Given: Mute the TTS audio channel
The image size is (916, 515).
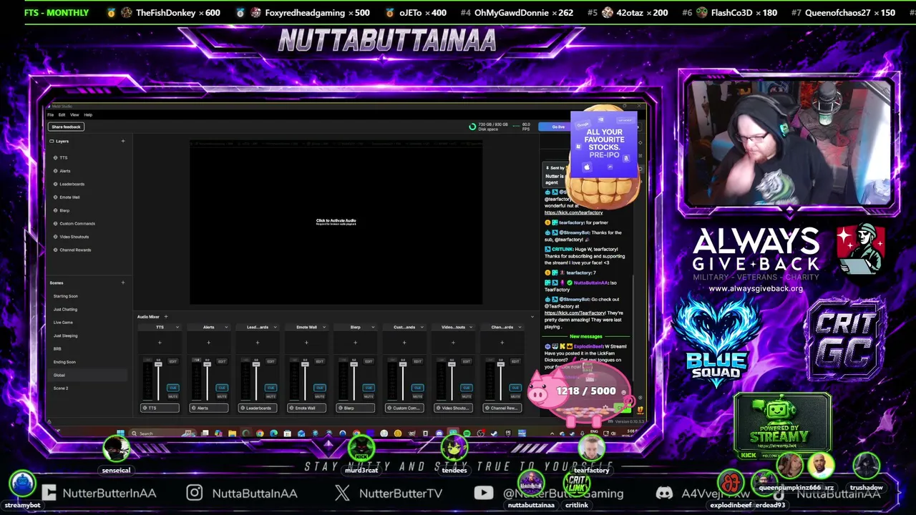Looking at the screenshot, I should point(172,396).
